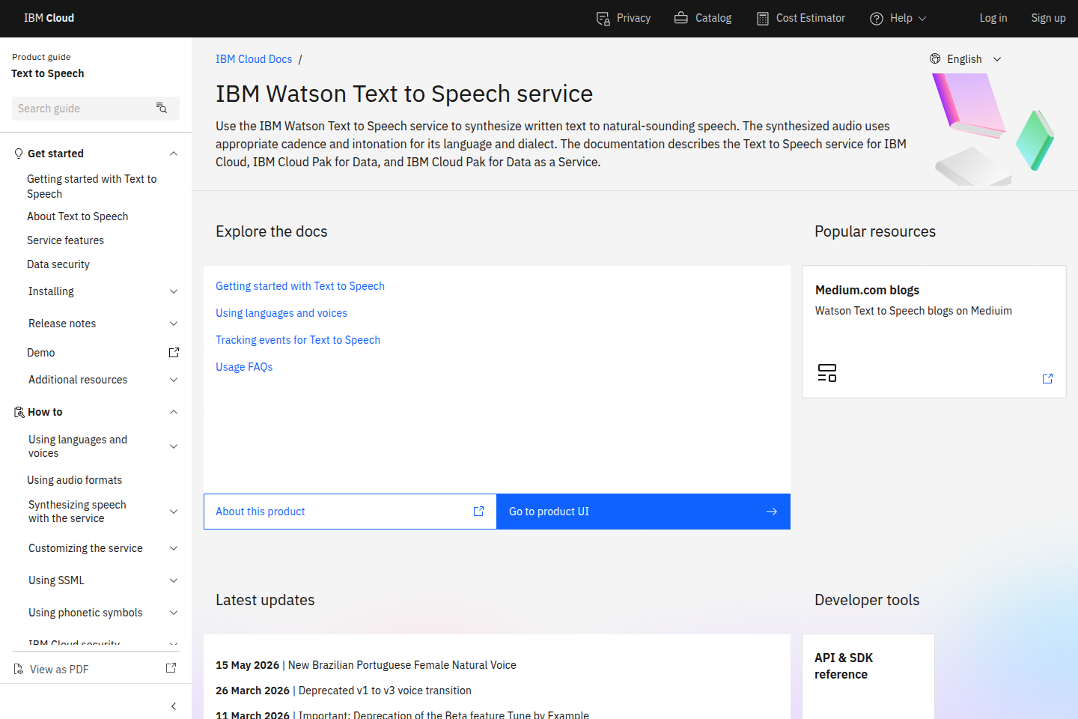Expand Using phonetic symbols section

coord(174,613)
